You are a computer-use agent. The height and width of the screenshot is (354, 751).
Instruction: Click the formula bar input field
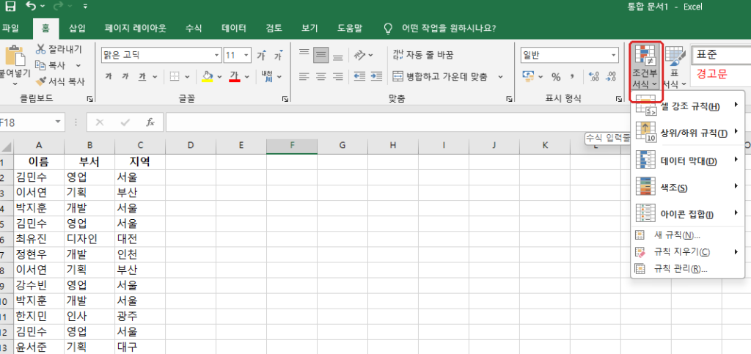point(458,122)
